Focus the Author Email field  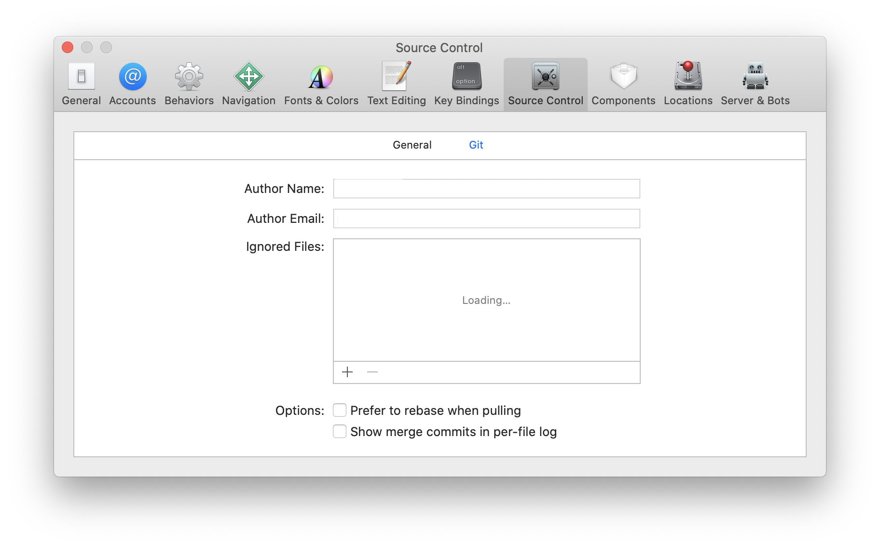tap(486, 219)
